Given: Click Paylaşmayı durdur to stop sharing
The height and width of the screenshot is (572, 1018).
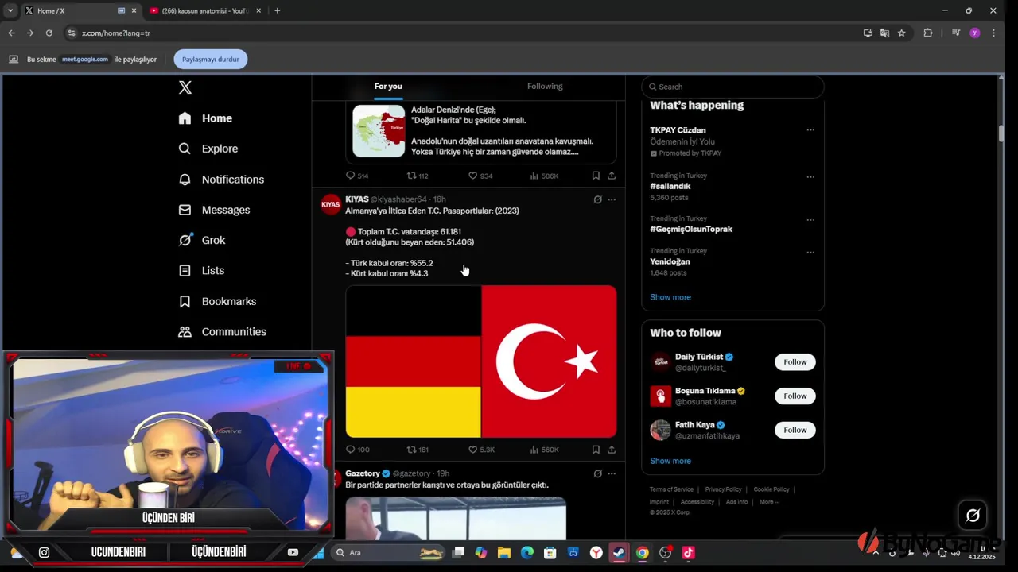Looking at the screenshot, I should 211,60.
